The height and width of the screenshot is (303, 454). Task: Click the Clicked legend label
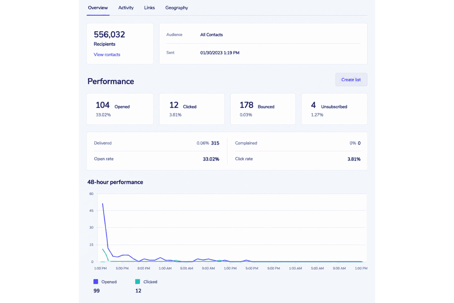150,282
